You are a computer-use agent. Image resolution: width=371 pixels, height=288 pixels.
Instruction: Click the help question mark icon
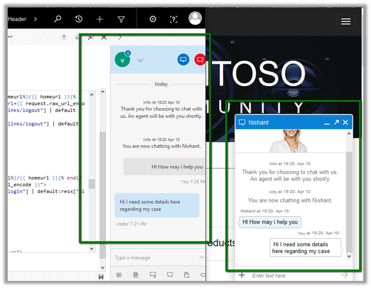tap(173, 19)
